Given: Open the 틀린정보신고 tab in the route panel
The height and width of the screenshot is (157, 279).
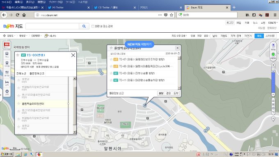Looking at the screenshot, I should [x=37, y=74].
